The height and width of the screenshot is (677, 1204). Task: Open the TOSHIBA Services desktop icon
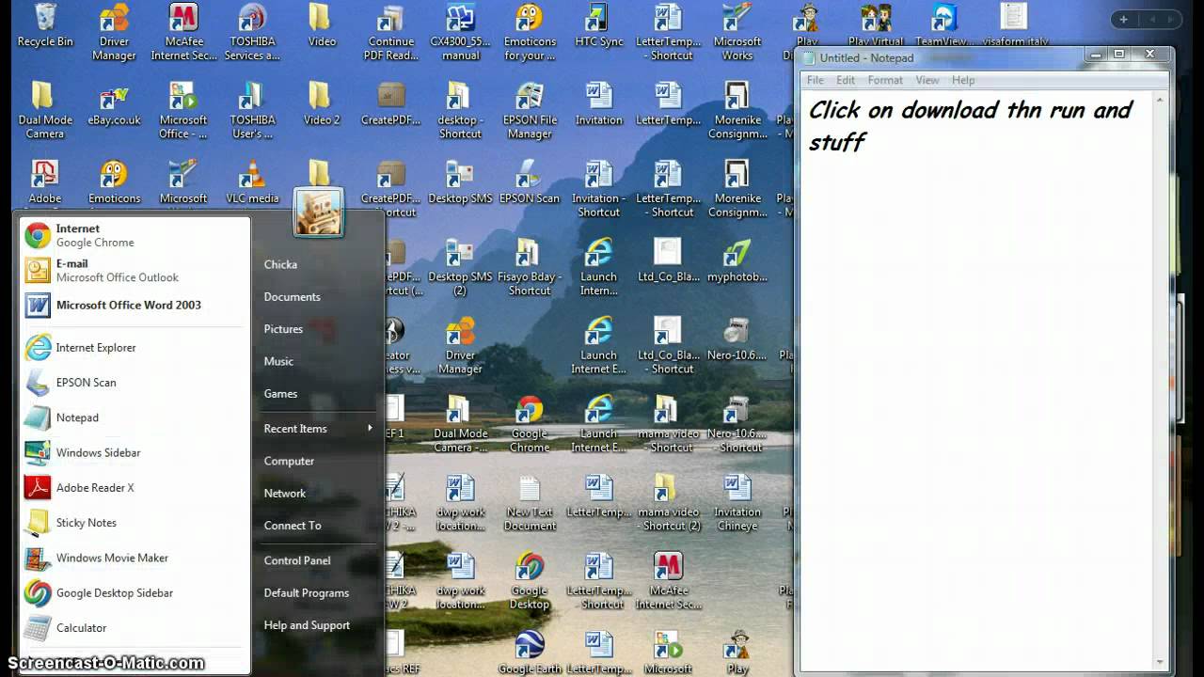click(x=252, y=32)
